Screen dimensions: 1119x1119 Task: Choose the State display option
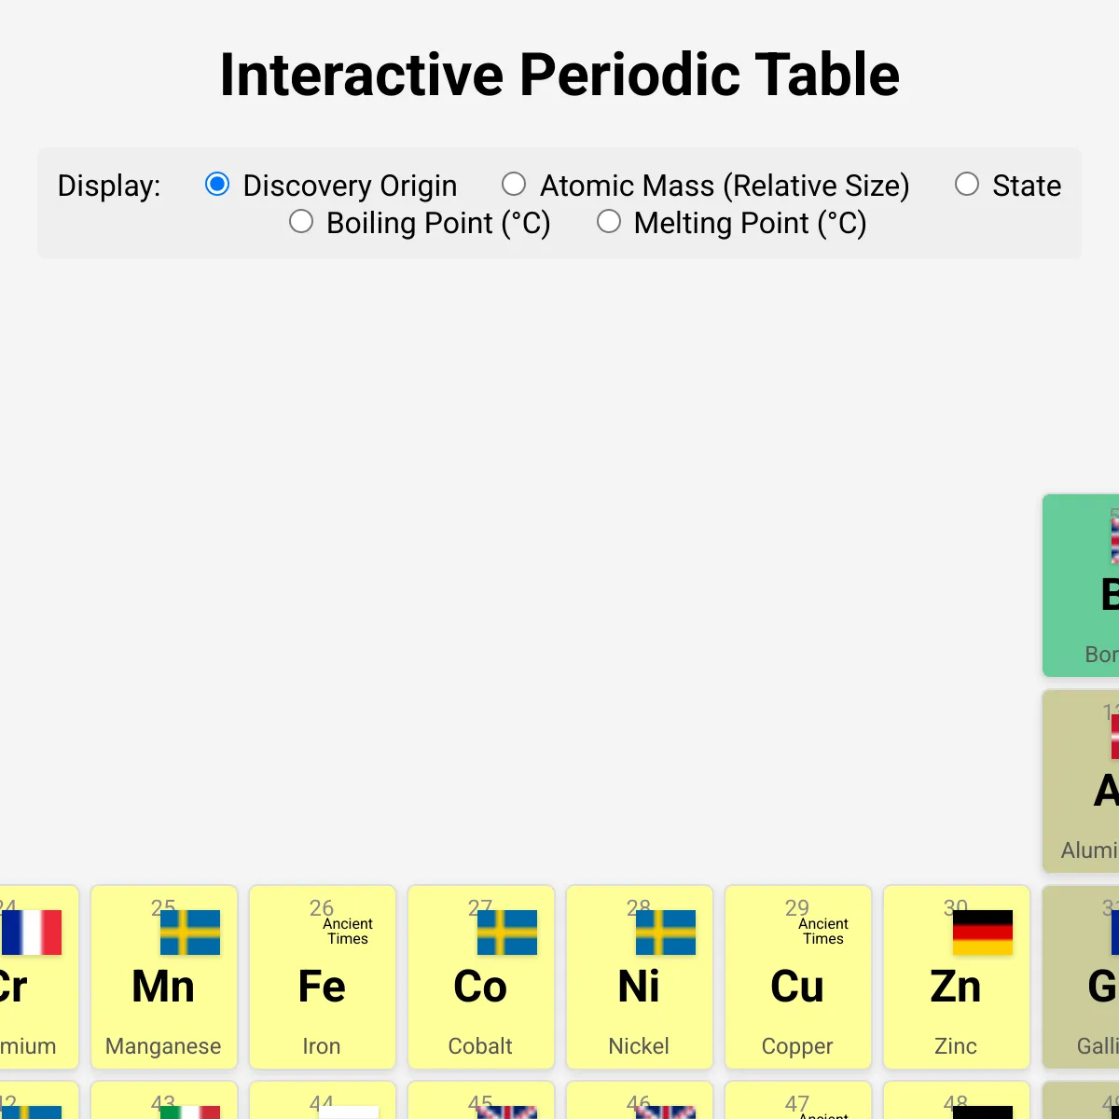click(967, 185)
